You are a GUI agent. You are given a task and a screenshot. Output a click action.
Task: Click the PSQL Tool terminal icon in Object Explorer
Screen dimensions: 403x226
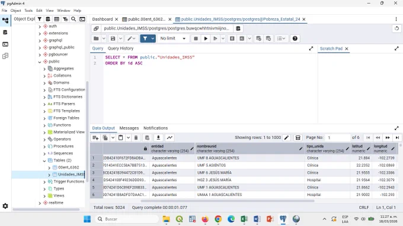[x=82, y=20]
